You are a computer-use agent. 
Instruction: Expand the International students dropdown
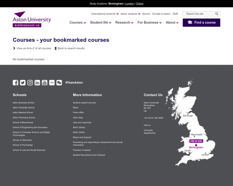(105, 14)
